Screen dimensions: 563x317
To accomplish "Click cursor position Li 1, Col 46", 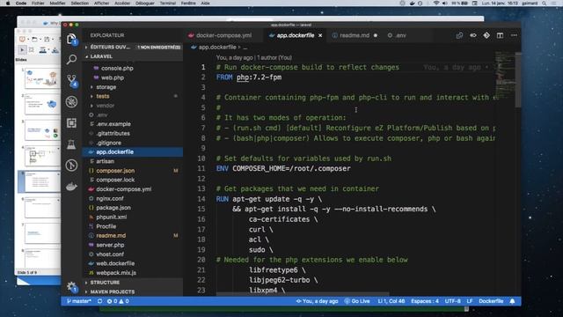I will coord(391,301).
